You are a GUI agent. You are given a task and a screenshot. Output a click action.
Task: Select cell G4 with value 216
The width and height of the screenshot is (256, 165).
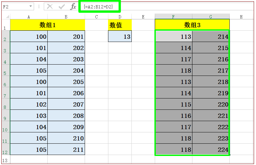pyautogui.click(x=211, y=59)
